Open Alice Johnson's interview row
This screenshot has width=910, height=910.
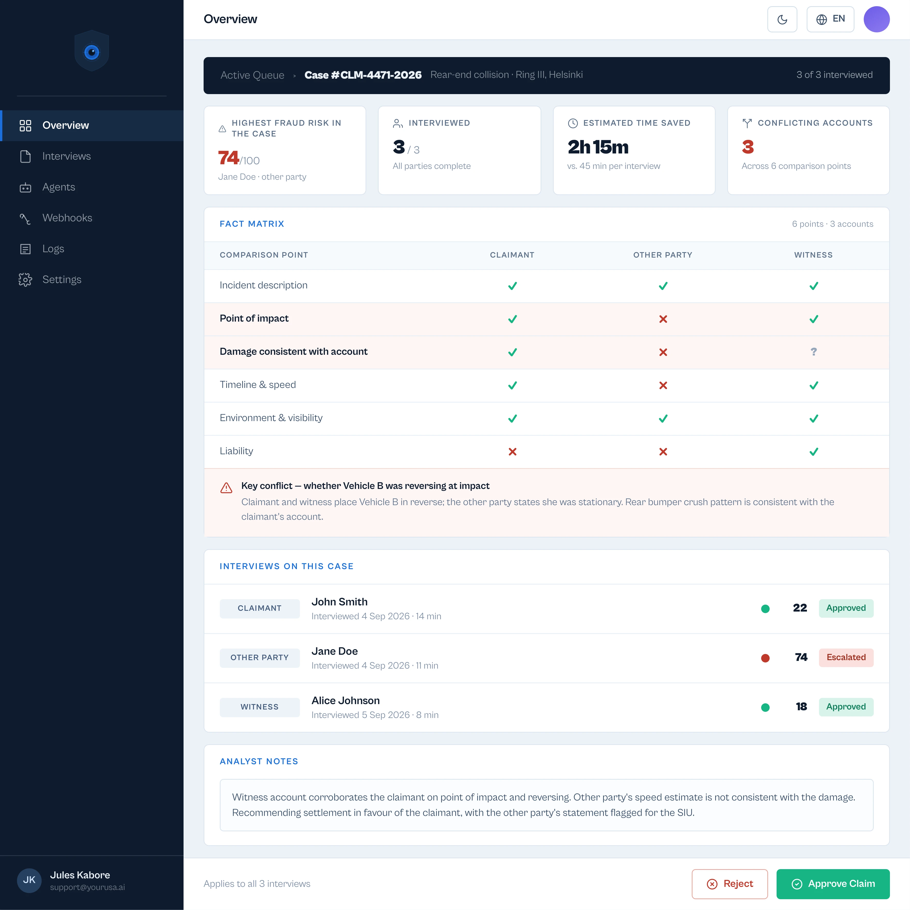point(546,707)
